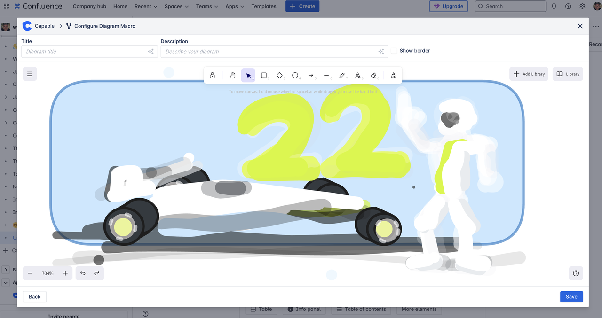Select the Arrow drawing tool
Viewport: 602px width, 318px height.
pos(311,75)
